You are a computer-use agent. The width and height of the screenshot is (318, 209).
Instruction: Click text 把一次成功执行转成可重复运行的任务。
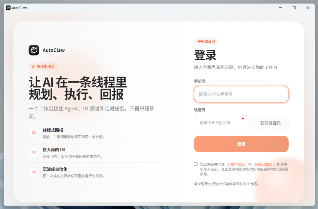74,176
